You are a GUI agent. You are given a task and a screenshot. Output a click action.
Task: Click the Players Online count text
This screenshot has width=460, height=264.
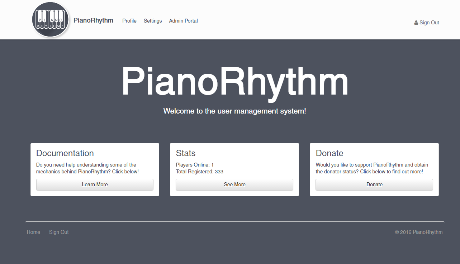pos(195,165)
